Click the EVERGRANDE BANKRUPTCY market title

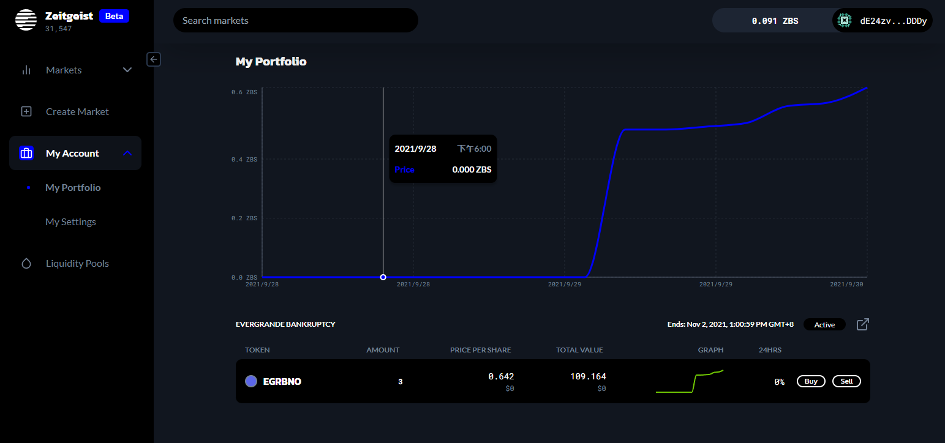(x=285, y=324)
